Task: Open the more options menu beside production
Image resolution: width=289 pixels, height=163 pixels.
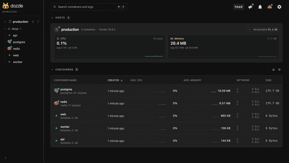Action: tap(38, 21)
